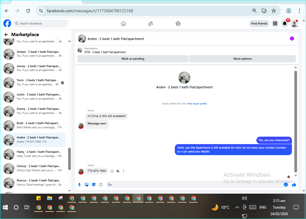Click the listing thumbnail in chat center
Image resolution: width=306 pixels, height=219 pixels.
coord(184,78)
